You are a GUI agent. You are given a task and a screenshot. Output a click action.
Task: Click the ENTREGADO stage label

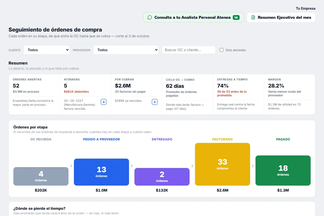click(x=162, y=139)
